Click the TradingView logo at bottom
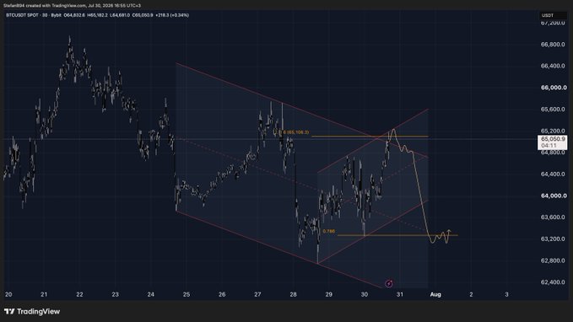The image size is (573, 322). coord(32,311)
